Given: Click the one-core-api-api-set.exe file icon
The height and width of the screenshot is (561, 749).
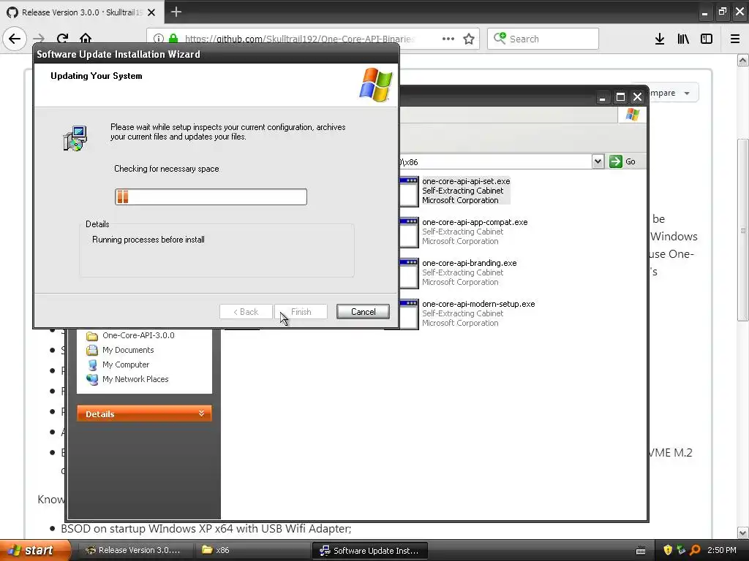Looking at the screenshot, I should tap(409, 191).
